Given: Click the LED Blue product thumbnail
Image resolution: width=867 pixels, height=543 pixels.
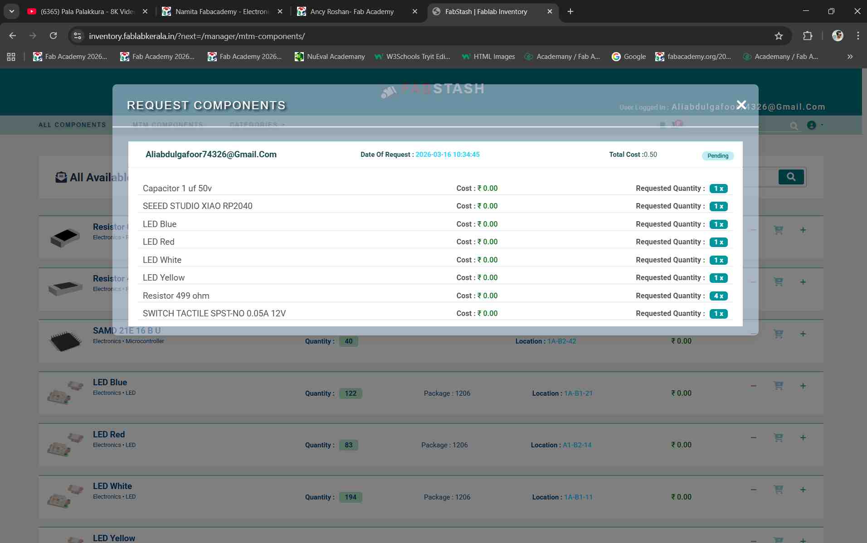Looking at the screenshot, I should tap(66, 393).
